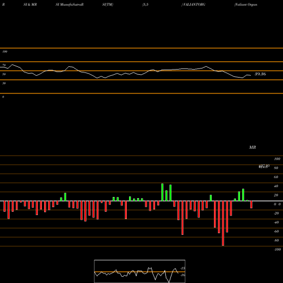Click the MR axis label -100
Viewport: 283px width, 283px height.
277,250
